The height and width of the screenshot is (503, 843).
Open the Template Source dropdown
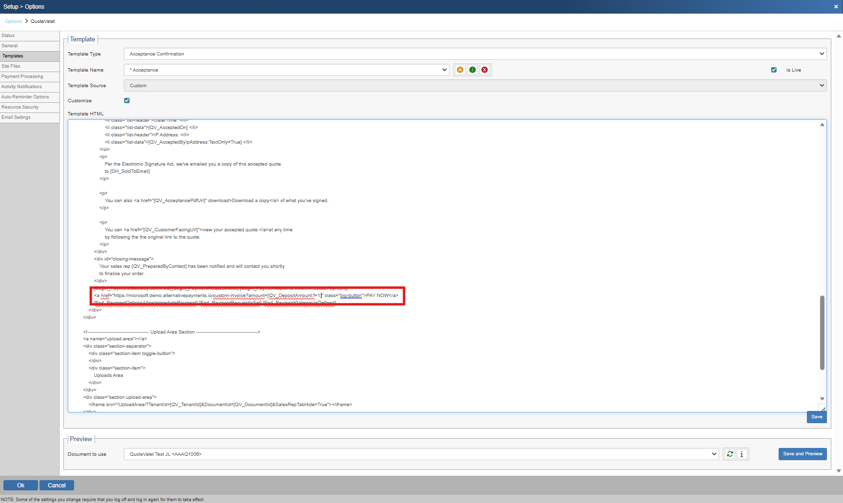[x=475, y=86]
